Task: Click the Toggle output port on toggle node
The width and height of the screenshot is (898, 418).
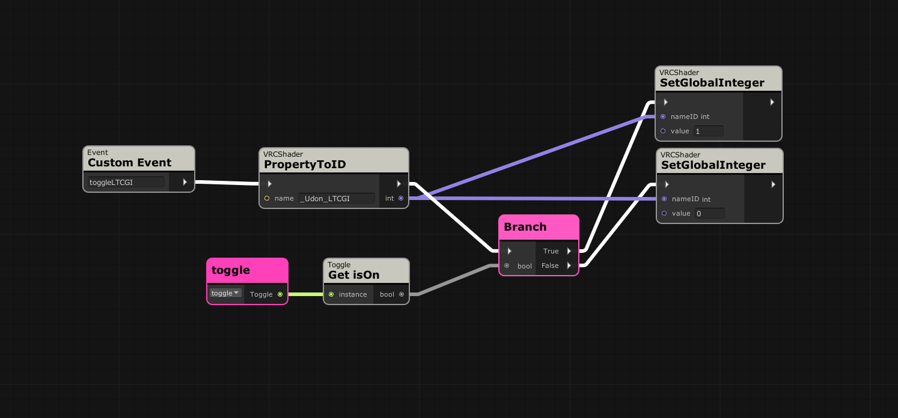Action: (x=280, y=294)
